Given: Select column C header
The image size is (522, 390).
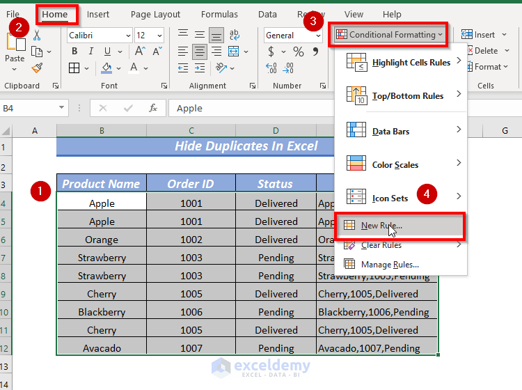Looking at the screenshot, I should 191,130.
